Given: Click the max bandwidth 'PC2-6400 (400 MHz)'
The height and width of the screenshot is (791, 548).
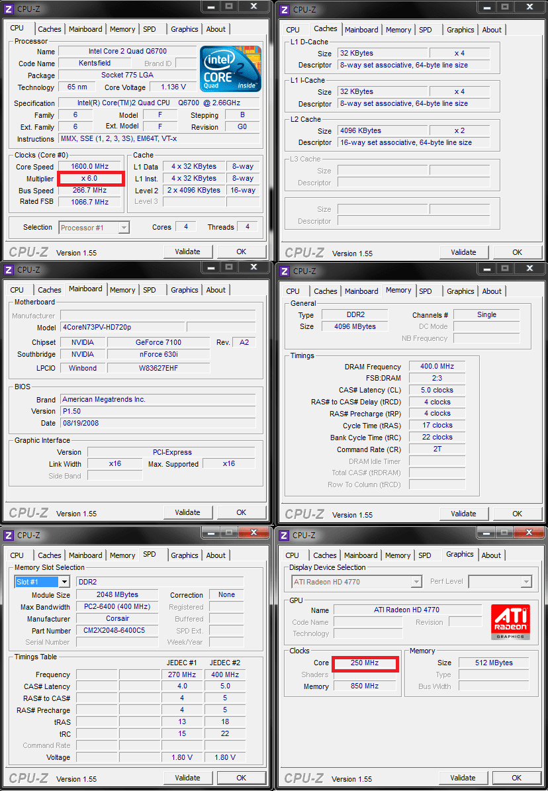Looking at the screenshot, I should 117,607.
